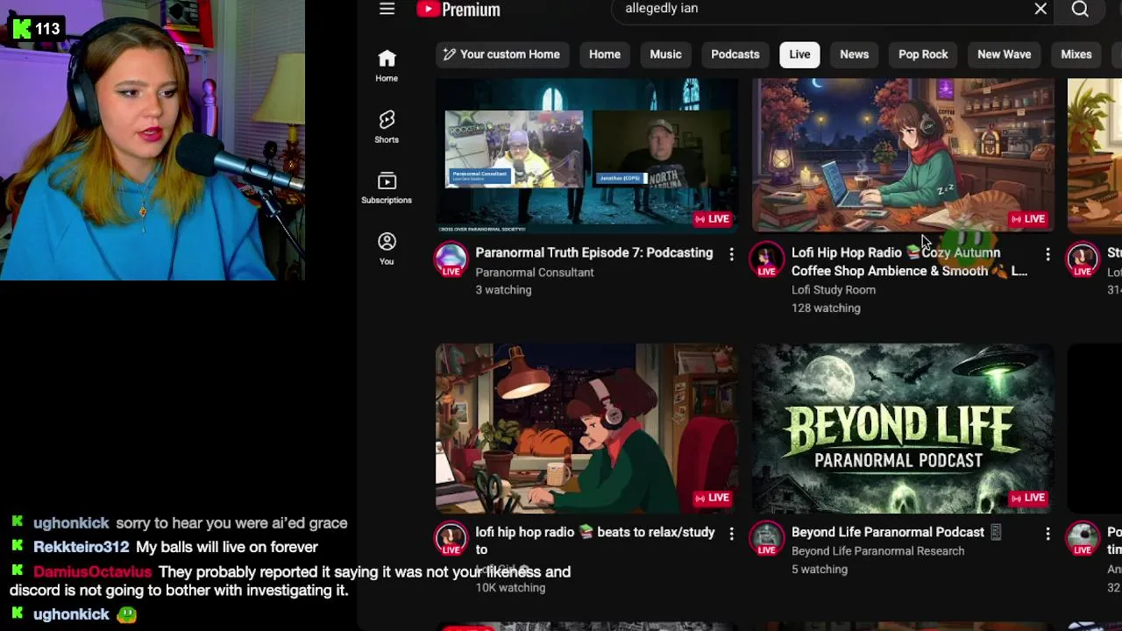Go to Home in the sidebar

pos(387,66)
